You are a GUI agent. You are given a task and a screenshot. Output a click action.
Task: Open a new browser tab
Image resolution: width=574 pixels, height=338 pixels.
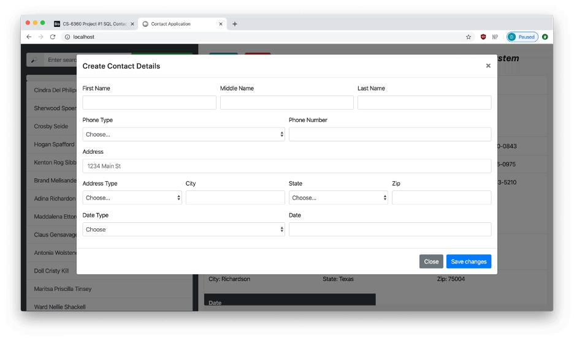click(235, 24)
